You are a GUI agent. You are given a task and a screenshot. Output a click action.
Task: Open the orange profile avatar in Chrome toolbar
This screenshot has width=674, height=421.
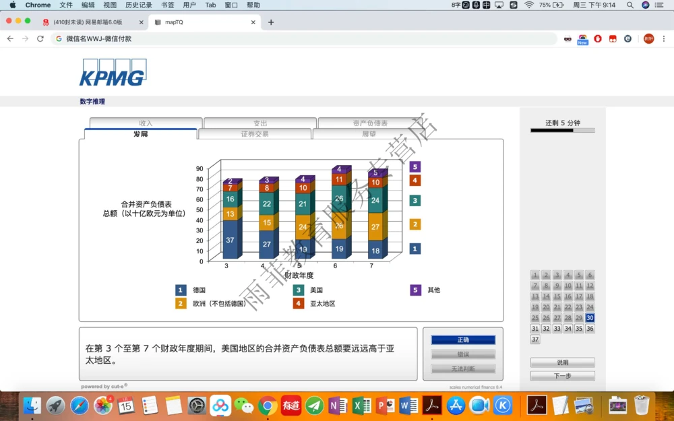[x=647, y=38]
